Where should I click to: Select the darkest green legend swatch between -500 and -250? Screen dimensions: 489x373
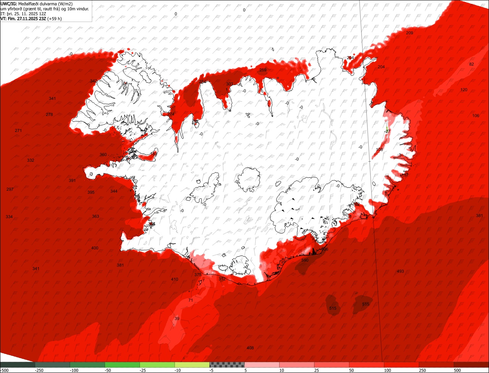18,365
